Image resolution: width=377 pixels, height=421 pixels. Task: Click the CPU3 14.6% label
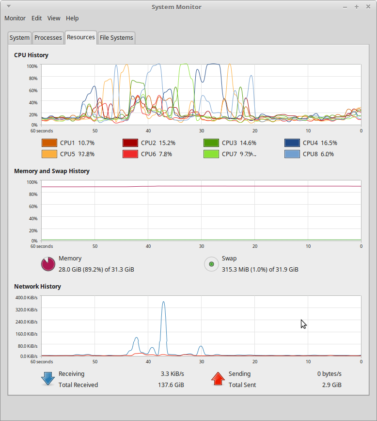239,143
